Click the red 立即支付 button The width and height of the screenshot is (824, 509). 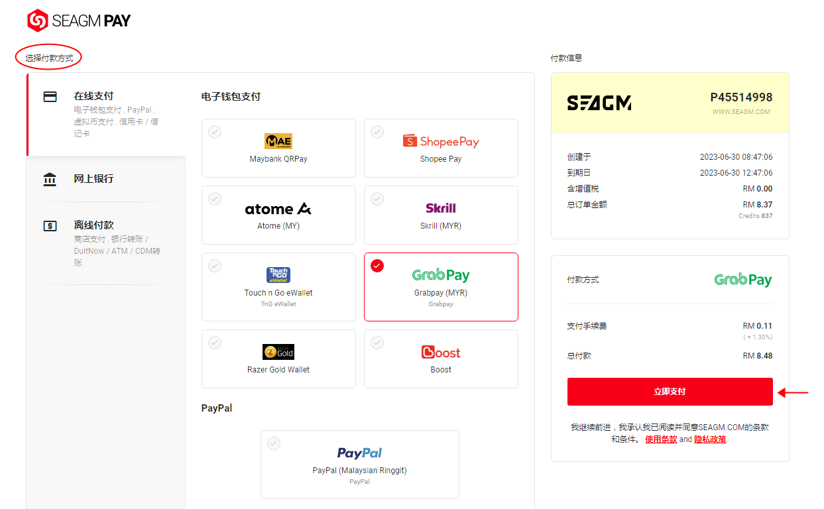pos(670,392)
